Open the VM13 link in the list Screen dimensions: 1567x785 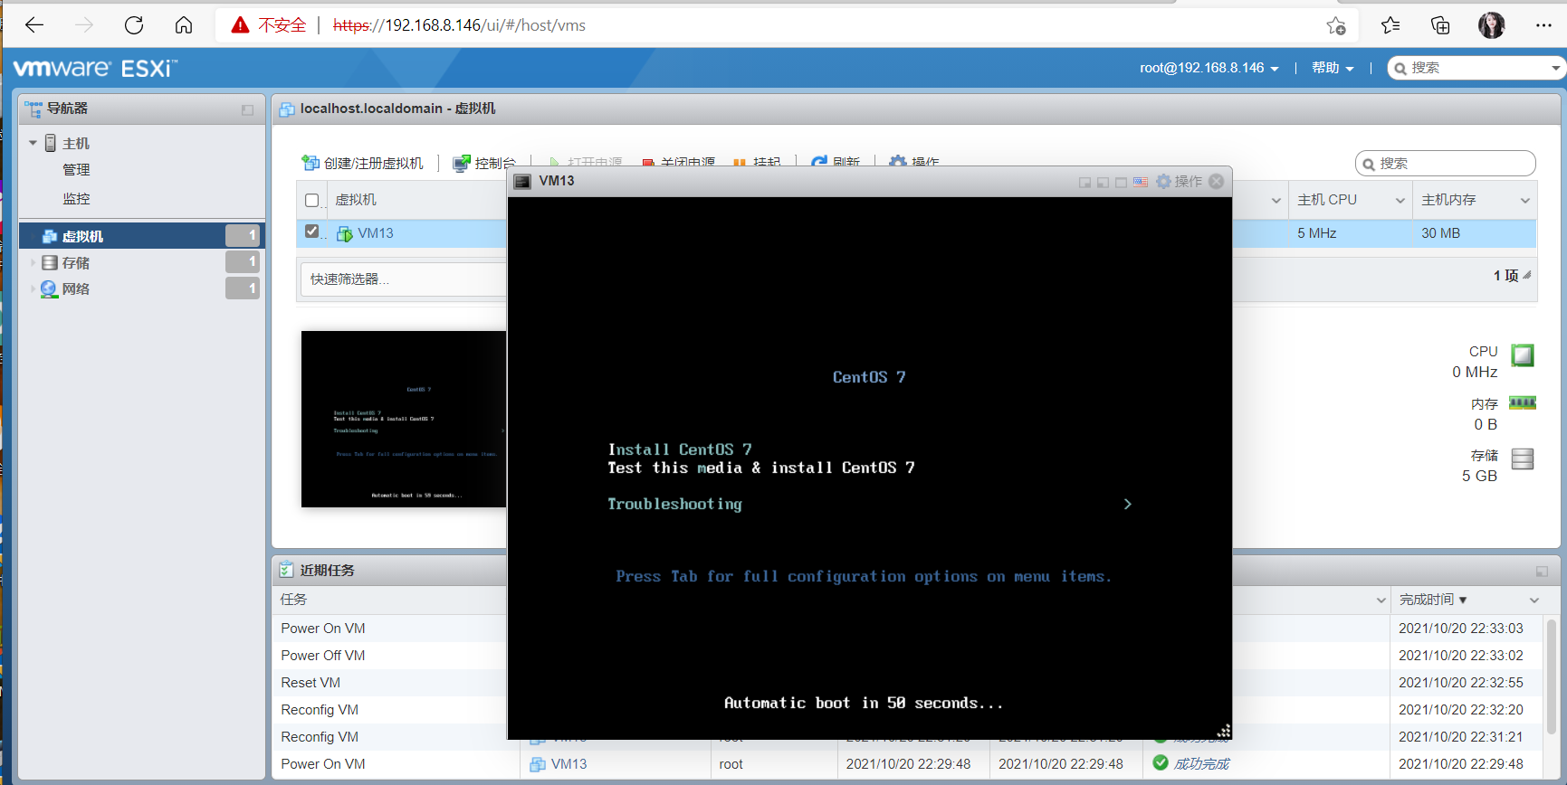pos(376,233)
